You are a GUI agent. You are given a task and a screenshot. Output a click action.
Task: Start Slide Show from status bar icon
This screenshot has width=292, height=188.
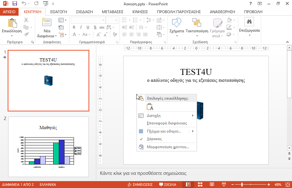(x=224, y=185)
